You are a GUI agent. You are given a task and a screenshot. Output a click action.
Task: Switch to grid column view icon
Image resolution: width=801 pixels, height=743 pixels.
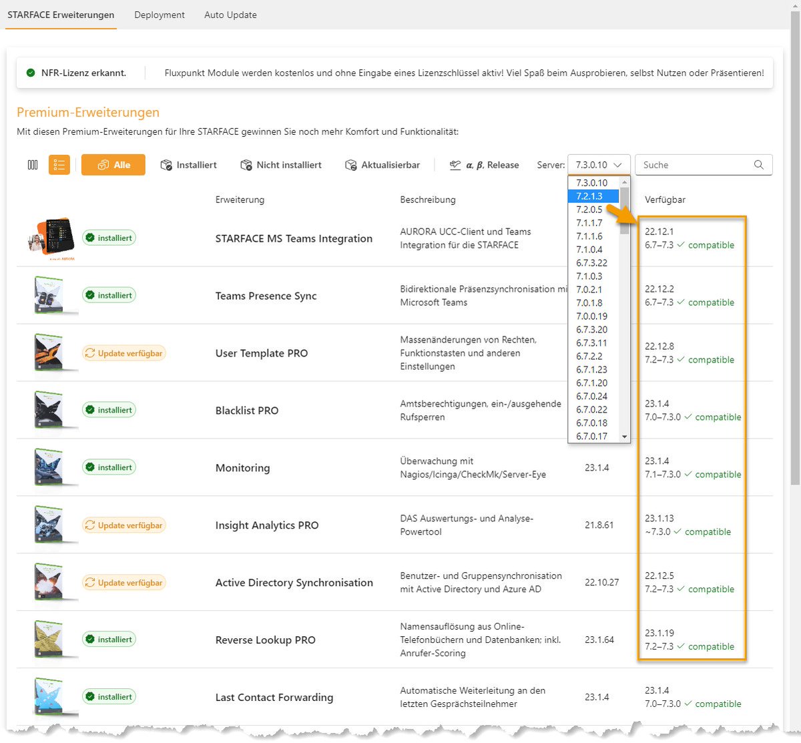[33, 165]
